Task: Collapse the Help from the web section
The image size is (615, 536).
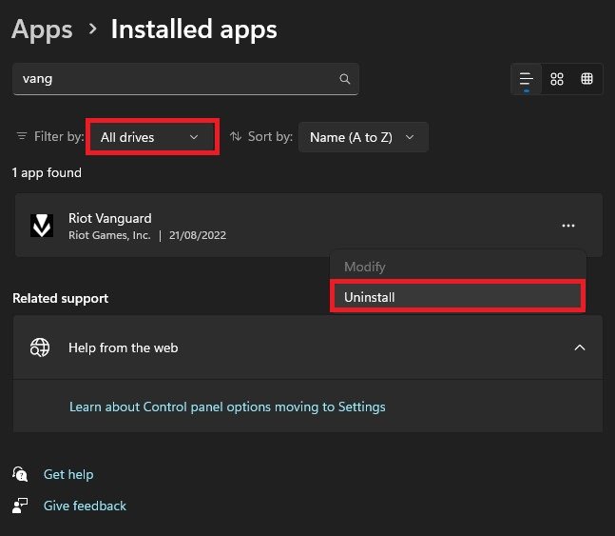Action: pos(580,347)
